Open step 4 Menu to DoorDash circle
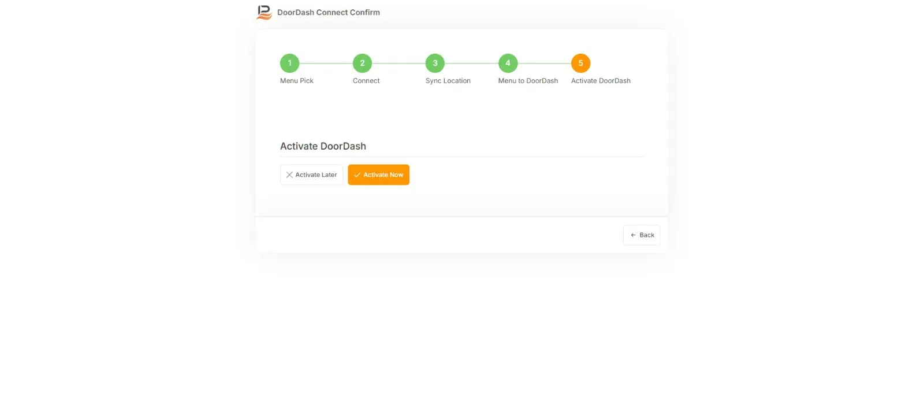924x404 pixels. coord(508,63)
